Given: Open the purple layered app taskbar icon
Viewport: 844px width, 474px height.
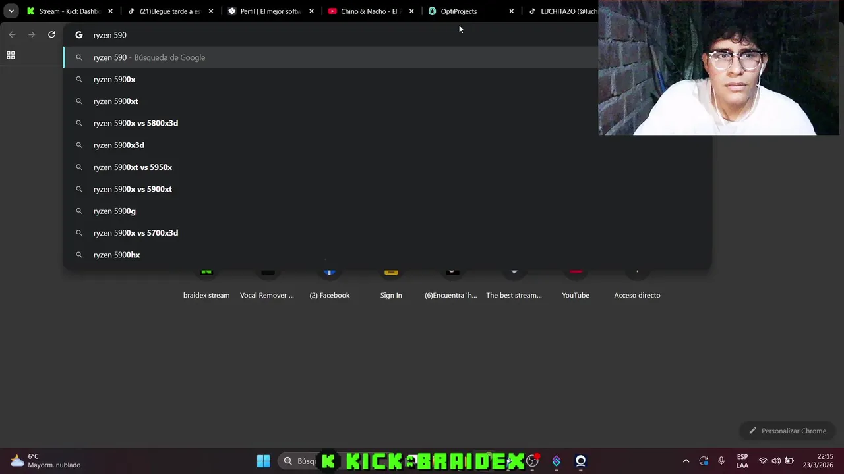Looking at the screenshot, I should click(557, 461).
